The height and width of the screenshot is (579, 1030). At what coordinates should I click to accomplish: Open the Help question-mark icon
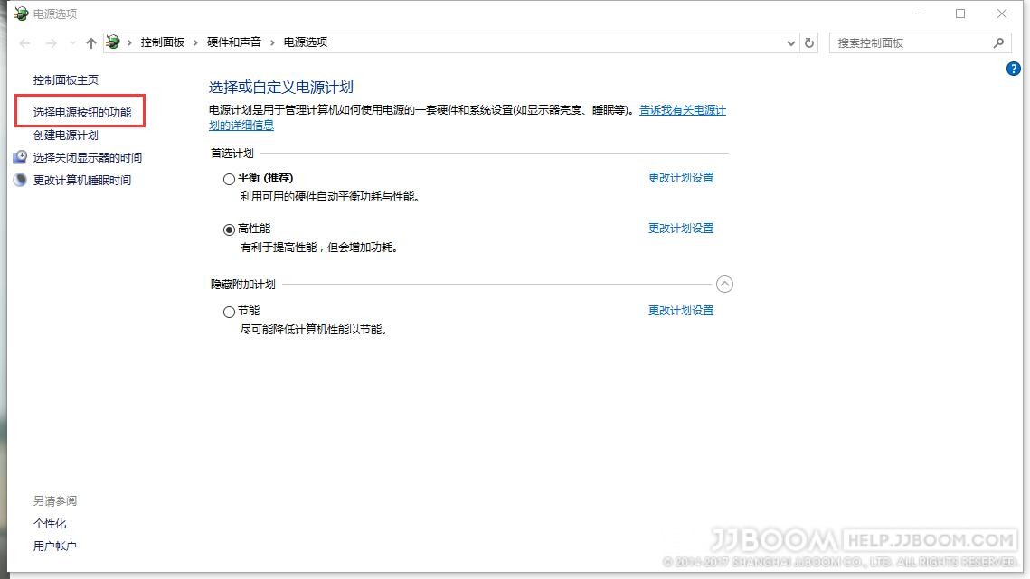tap(1013, 68)
